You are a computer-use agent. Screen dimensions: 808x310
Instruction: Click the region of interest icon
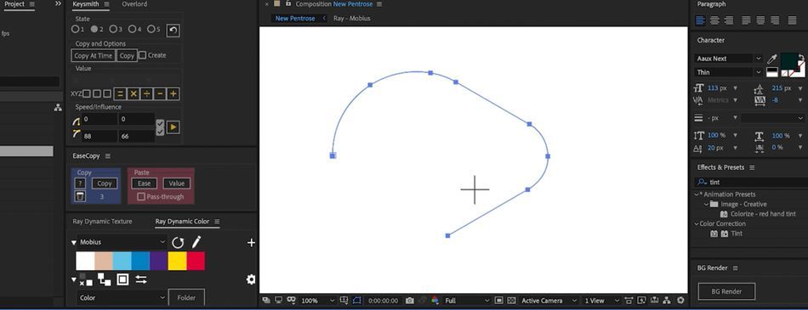[498, 301]
